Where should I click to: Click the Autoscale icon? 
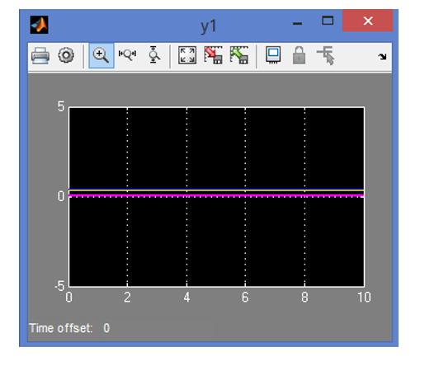187,55
